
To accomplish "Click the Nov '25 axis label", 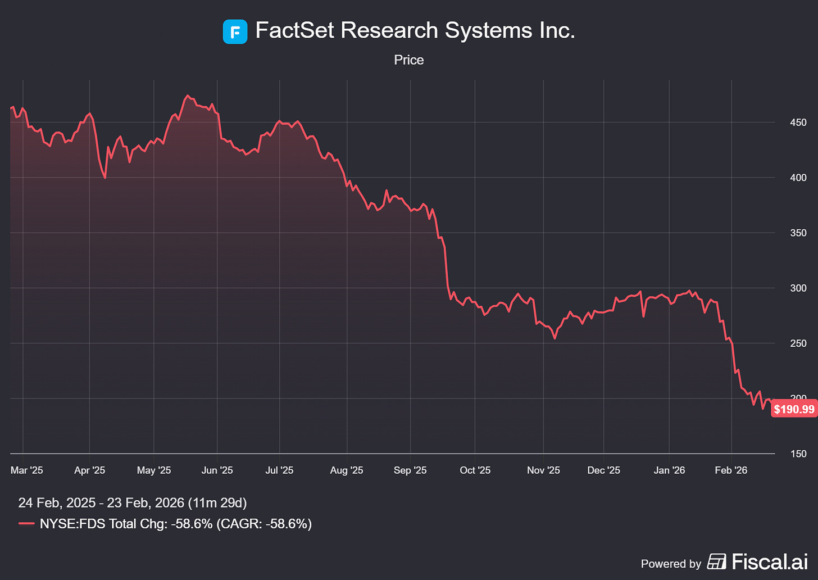I will 543,470.
